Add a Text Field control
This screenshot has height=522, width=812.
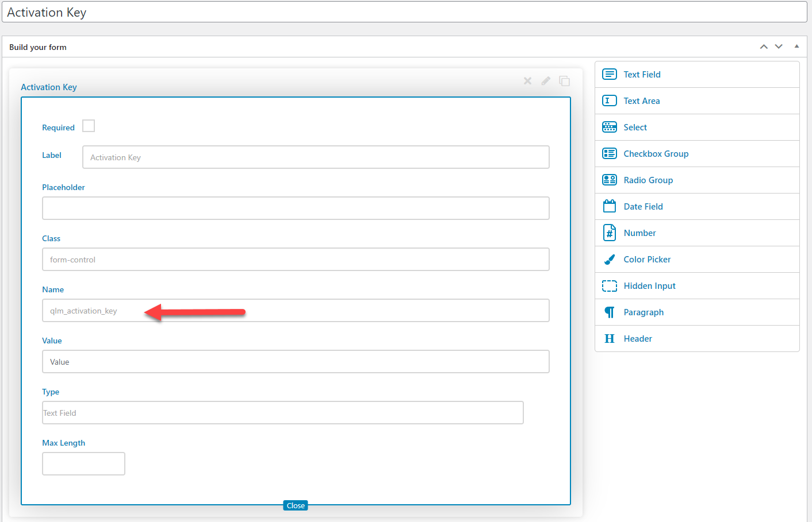[x=697, y=74]
